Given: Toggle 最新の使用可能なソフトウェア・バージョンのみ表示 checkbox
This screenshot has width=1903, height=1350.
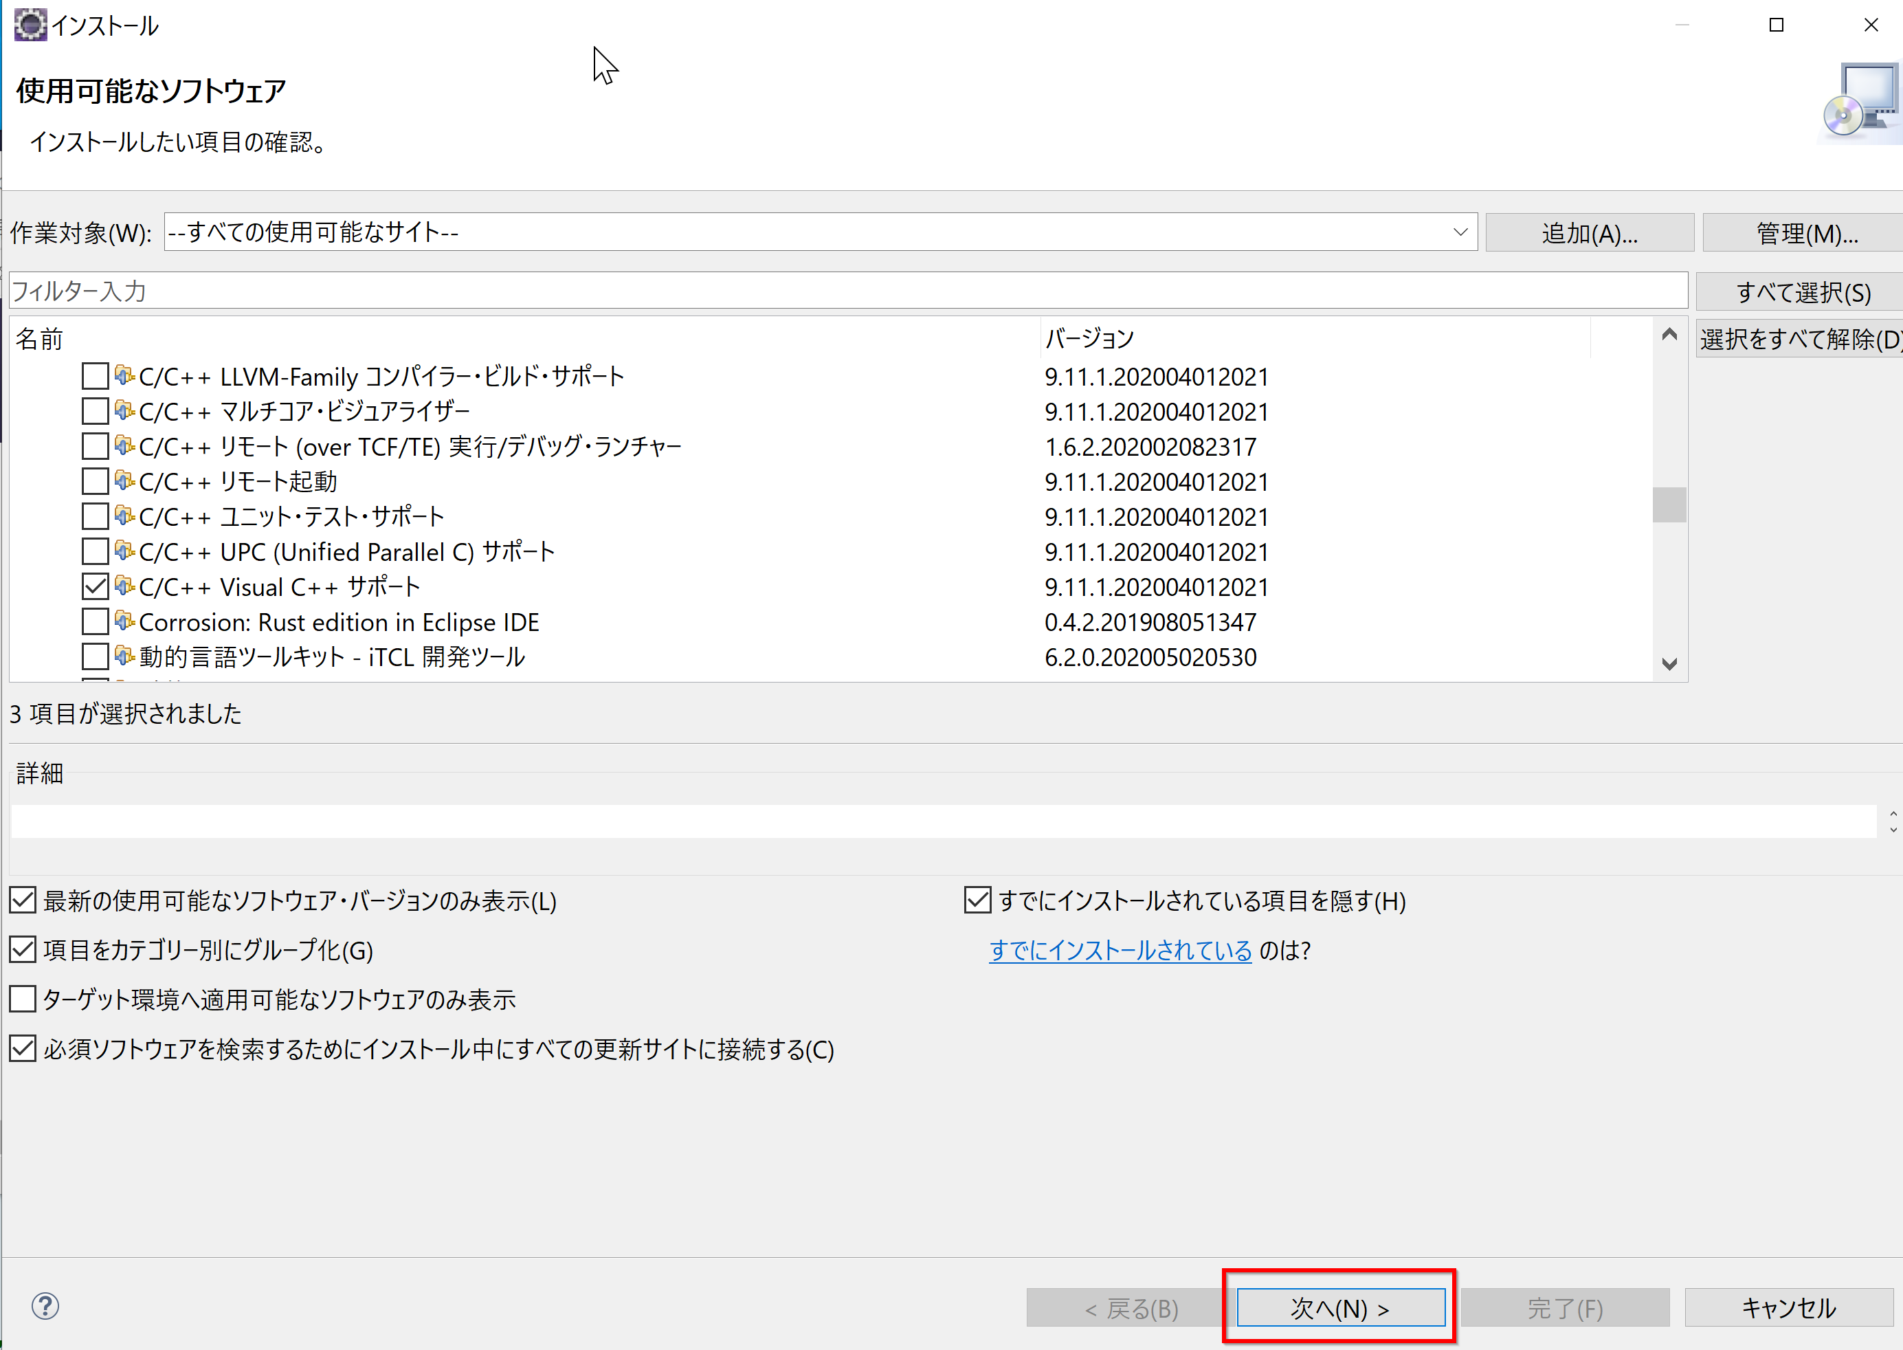Looking at the screenshot, I should tap(23, 900).
